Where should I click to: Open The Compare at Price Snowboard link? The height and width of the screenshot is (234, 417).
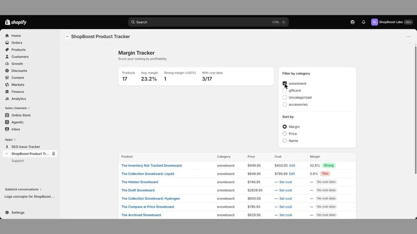[x=148, y=206]
